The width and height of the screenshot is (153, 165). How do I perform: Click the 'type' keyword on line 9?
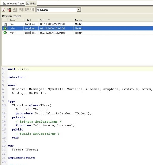pos(12,101)
